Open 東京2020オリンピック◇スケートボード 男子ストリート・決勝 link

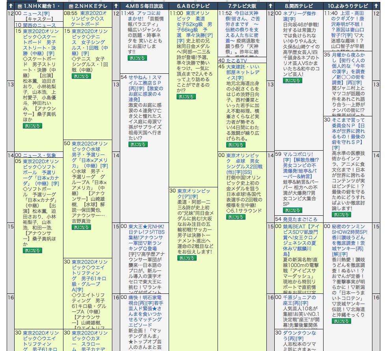(41, 42)
